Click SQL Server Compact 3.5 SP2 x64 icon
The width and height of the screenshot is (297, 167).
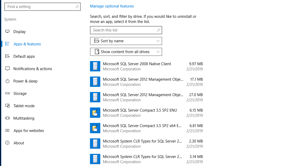pyautogui.click(x=95, y=128)
